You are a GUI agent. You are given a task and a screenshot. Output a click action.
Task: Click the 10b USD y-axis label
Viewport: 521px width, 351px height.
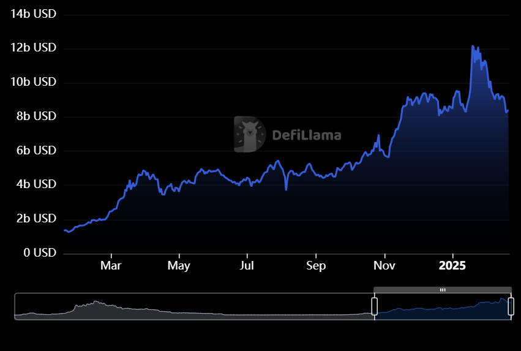(x=34, y=82)
